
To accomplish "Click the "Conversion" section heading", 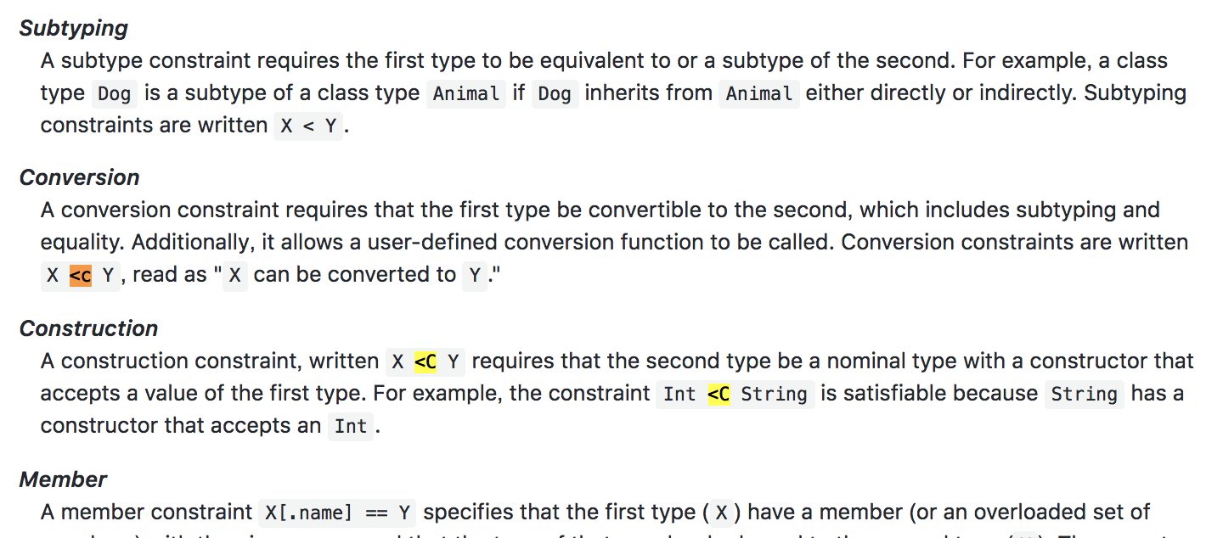I will 79,177.
